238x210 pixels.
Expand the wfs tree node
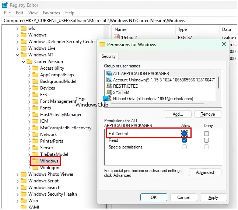[x=18, y=28]
